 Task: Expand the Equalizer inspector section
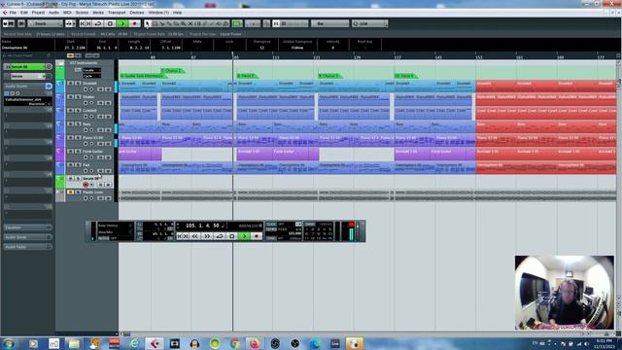[27, 227]
